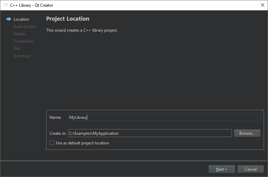268x177 pixels.
Task: Close the C++ Library wizard window
Action: [x=262, y=5]
